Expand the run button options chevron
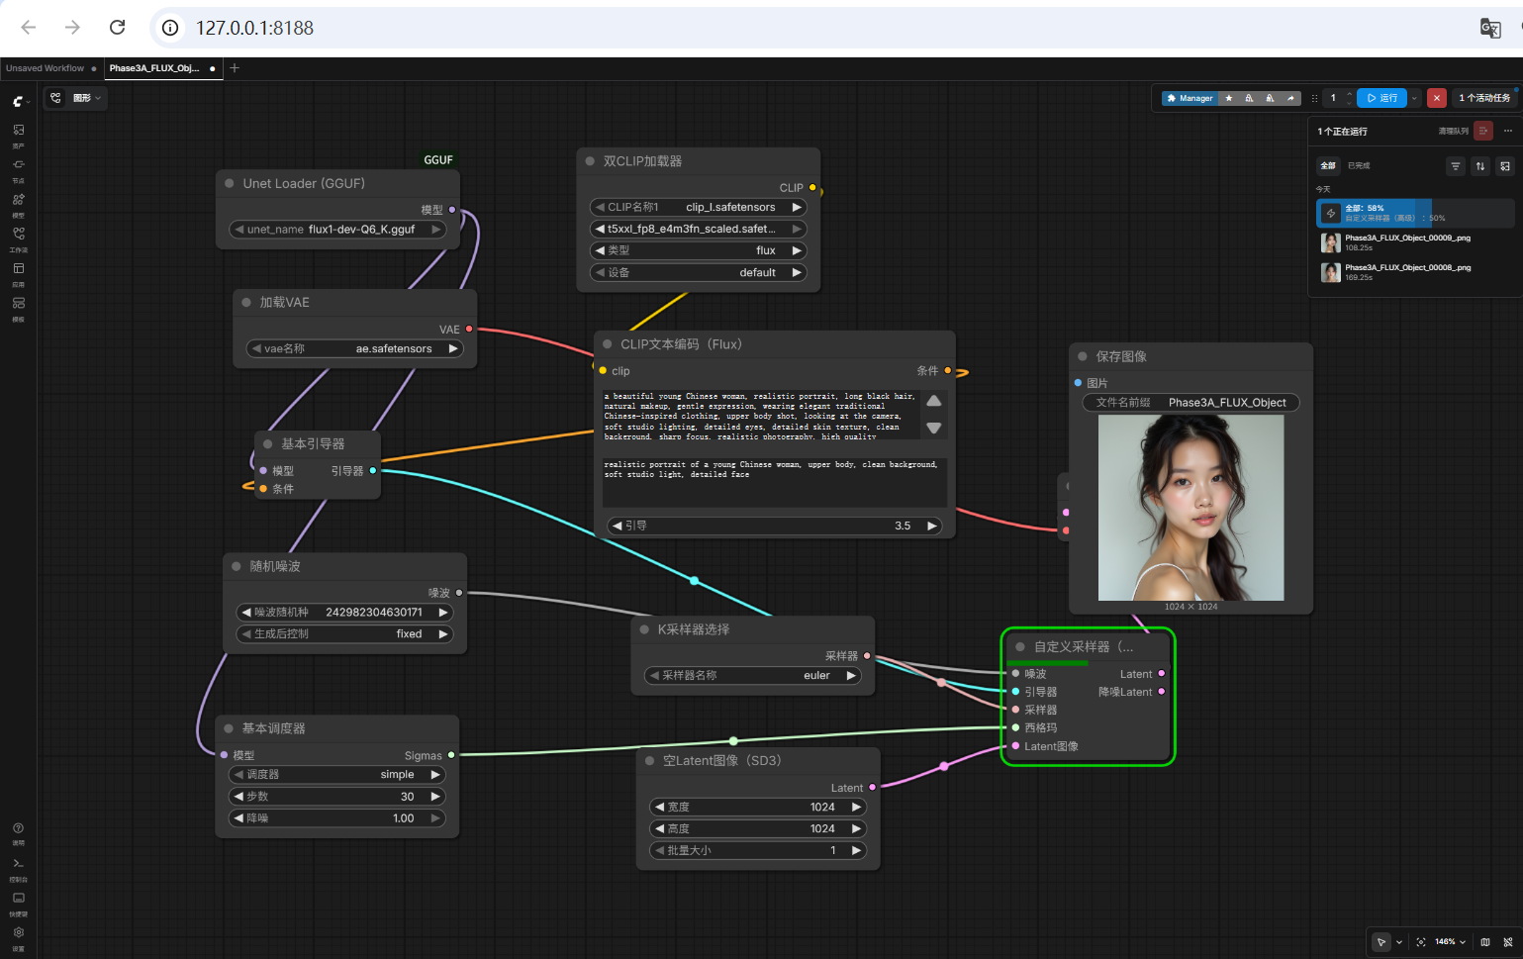1523x959 pixels. 1415,98
